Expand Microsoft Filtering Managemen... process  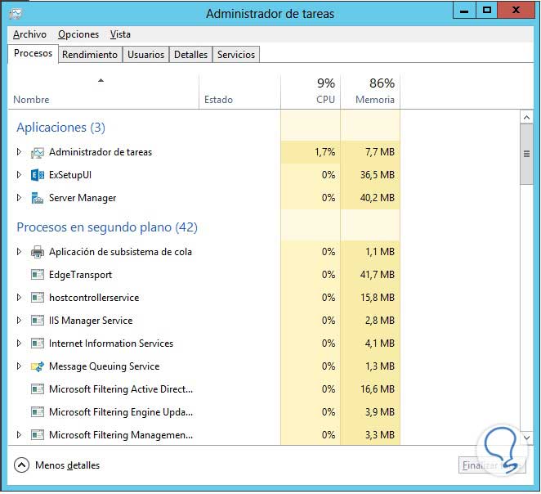tap(19, 434)
